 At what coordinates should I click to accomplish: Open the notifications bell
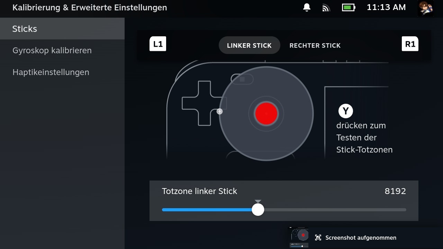(x=307, y=8)
